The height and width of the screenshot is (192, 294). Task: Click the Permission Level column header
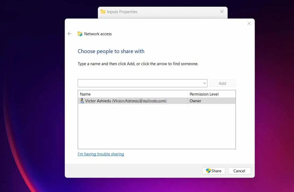(x=212, y=94)
